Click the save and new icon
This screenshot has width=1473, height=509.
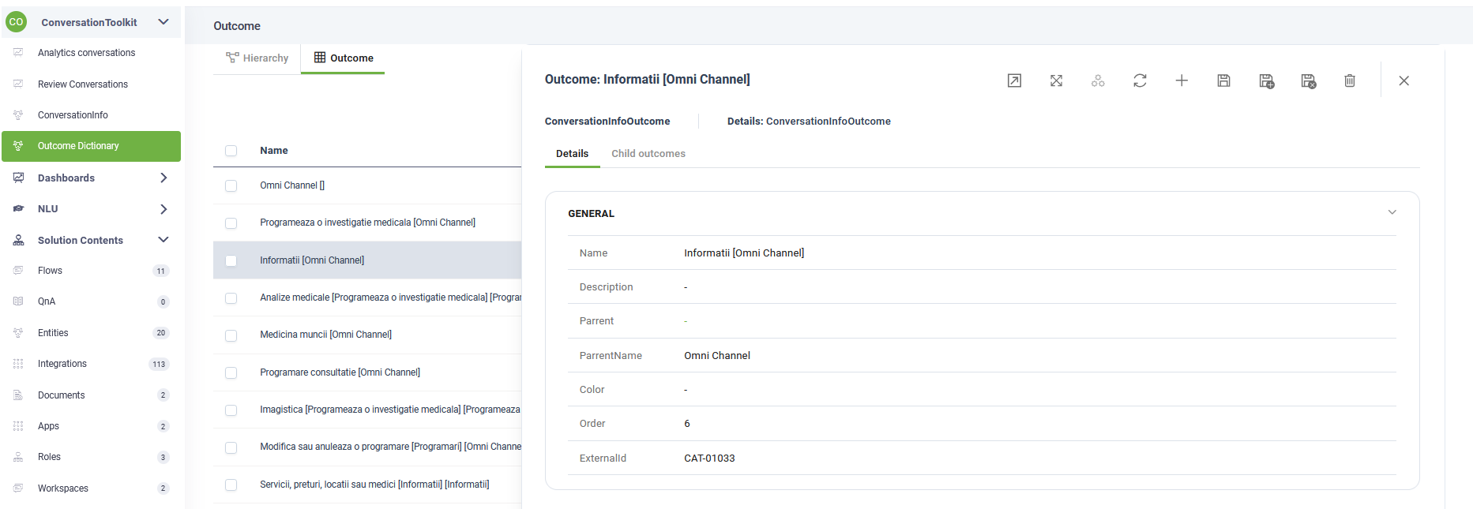1266,80
